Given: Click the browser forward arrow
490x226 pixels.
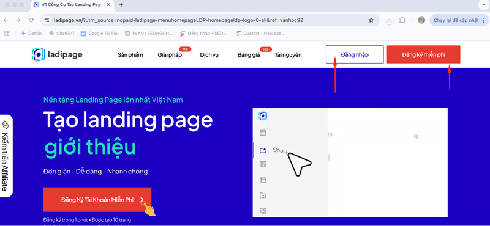Looking at the screenshot, I should tap(18, 20).
